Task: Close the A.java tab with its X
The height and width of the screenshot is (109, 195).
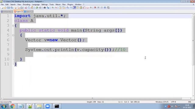Action: 22,12
